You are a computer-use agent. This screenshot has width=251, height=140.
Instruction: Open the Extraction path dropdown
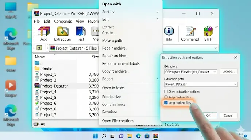coord(235,84)
